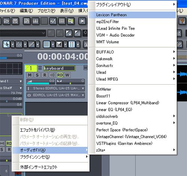Click the 00:00:04:00 time display
Viewport: 187px width, 176px height.
pyautogui.click(x=63, y=57)
